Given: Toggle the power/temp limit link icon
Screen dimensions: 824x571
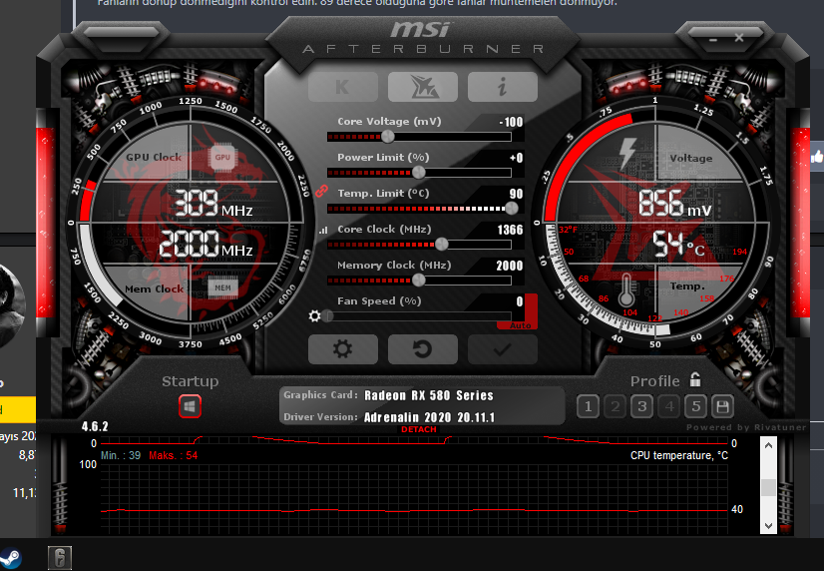Looking at the screenshot, I should (321, 191).
